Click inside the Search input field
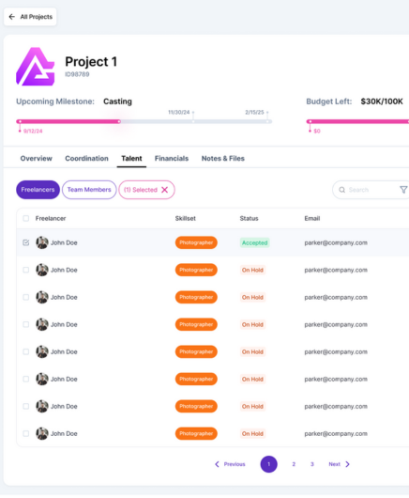 click(x=370, y=190)
